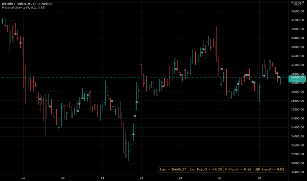Click the 36000.00 price axis label
Screen dimensions: 307x181
(x=297, y=92)
